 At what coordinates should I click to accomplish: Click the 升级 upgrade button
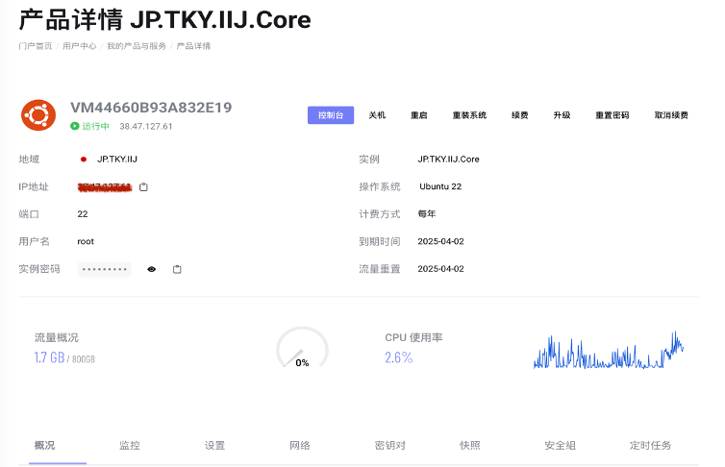coord(562,115)
